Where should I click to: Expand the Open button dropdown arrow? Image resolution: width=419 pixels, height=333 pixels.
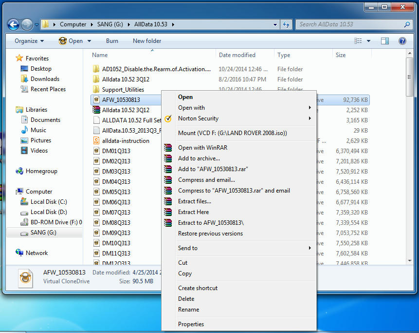tap(89, 41)
